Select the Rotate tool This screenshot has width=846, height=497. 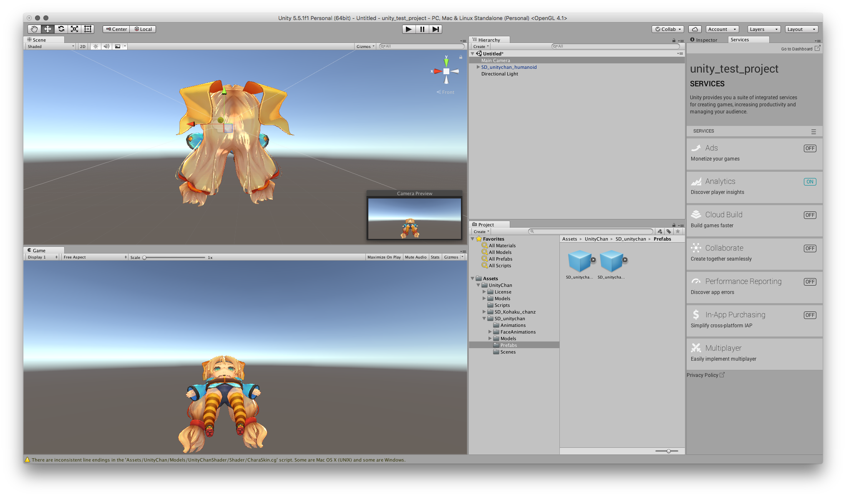tap(61, 29)
